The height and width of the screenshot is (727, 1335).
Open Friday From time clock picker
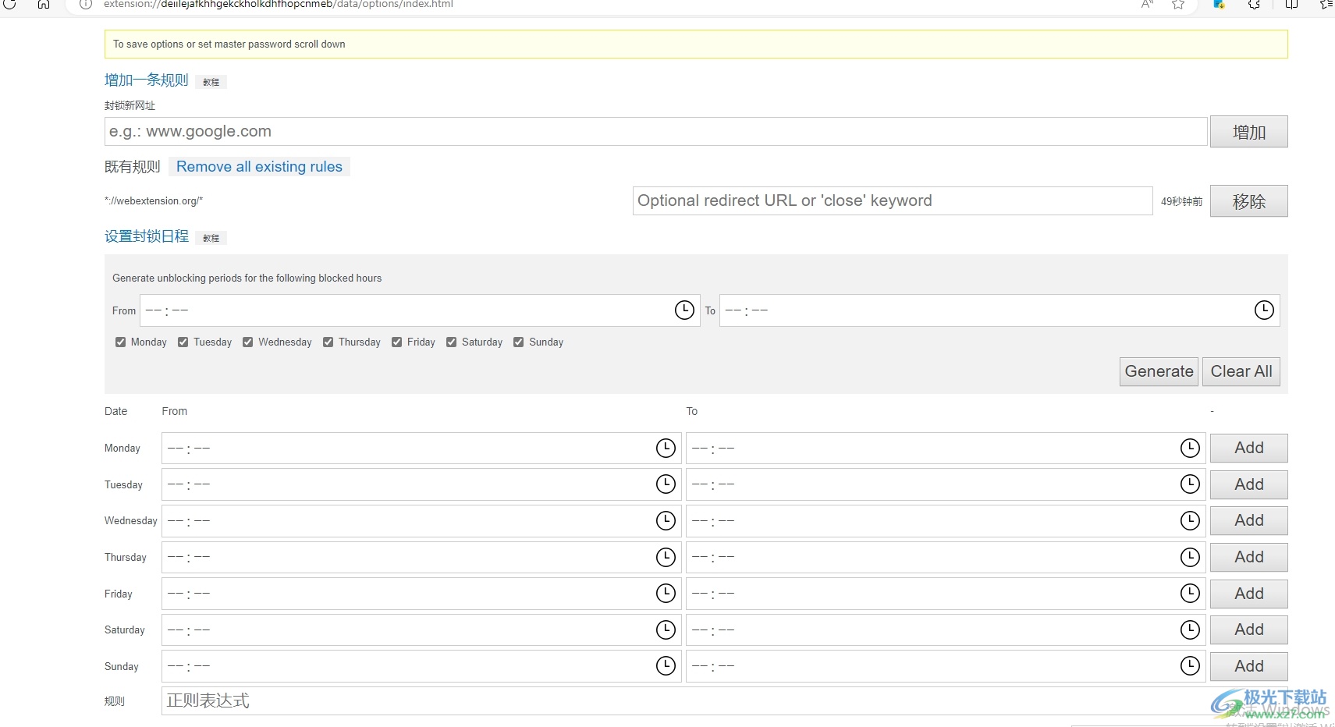point(666,594)
